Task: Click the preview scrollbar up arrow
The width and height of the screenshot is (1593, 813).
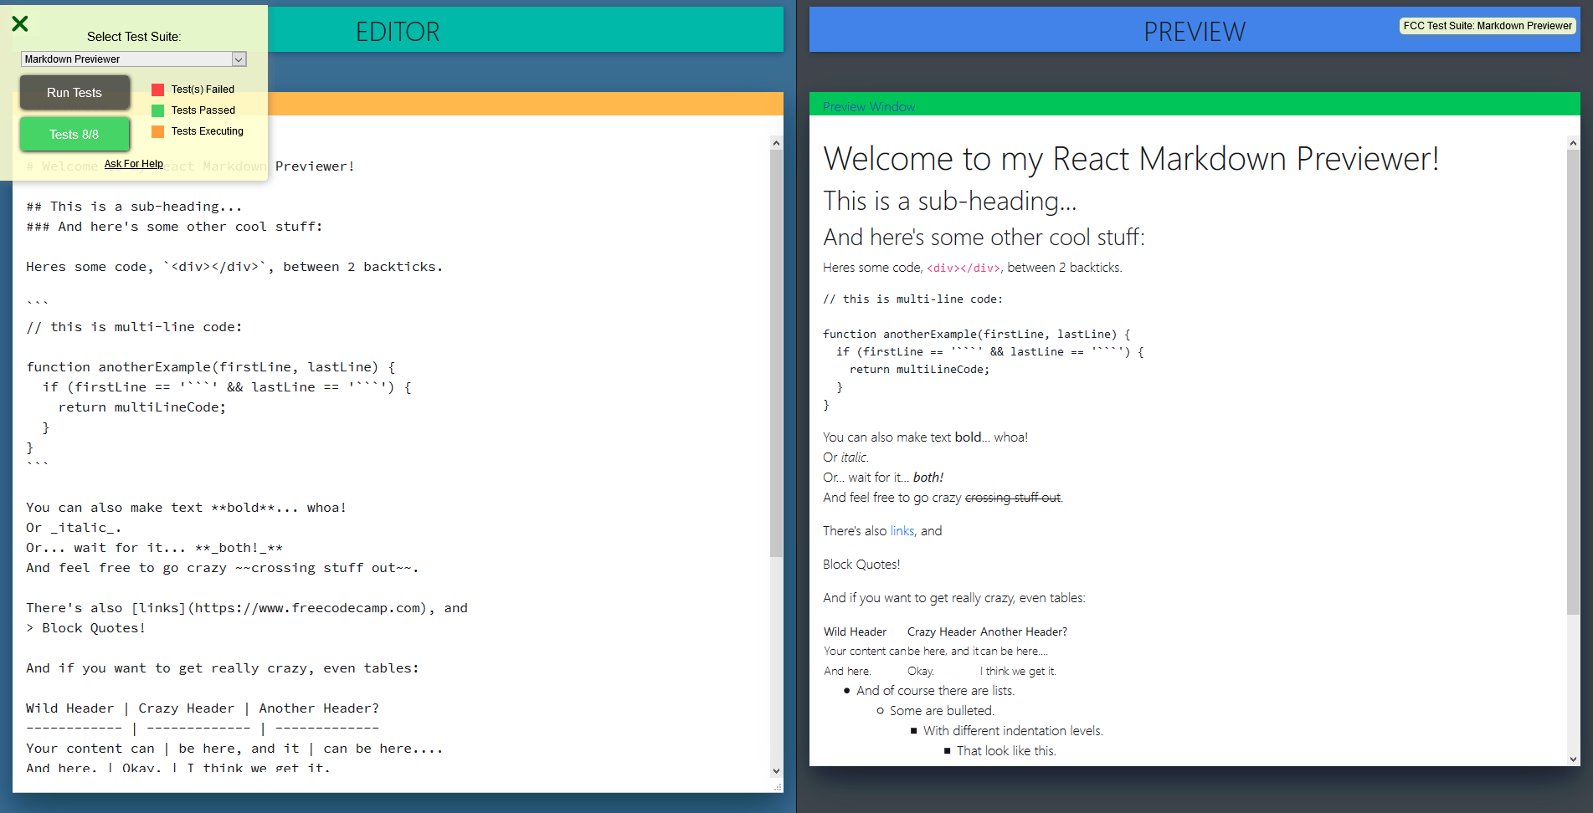Action: click(x=1573, y=143)
